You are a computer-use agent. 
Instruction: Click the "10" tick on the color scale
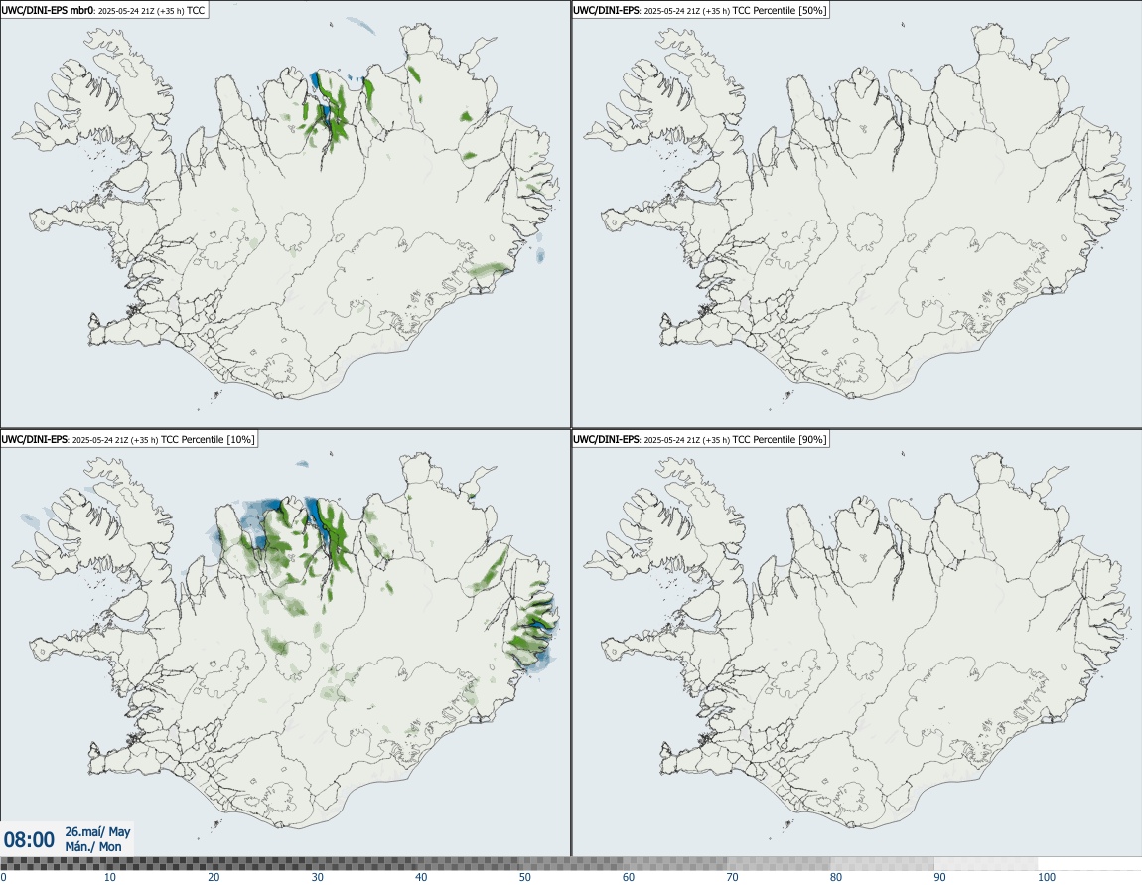point(109,877)
